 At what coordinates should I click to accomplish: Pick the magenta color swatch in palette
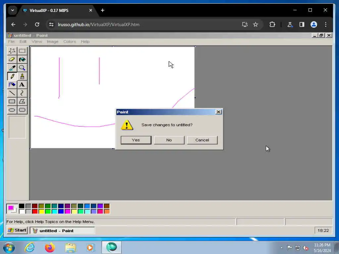click(68, 211)
